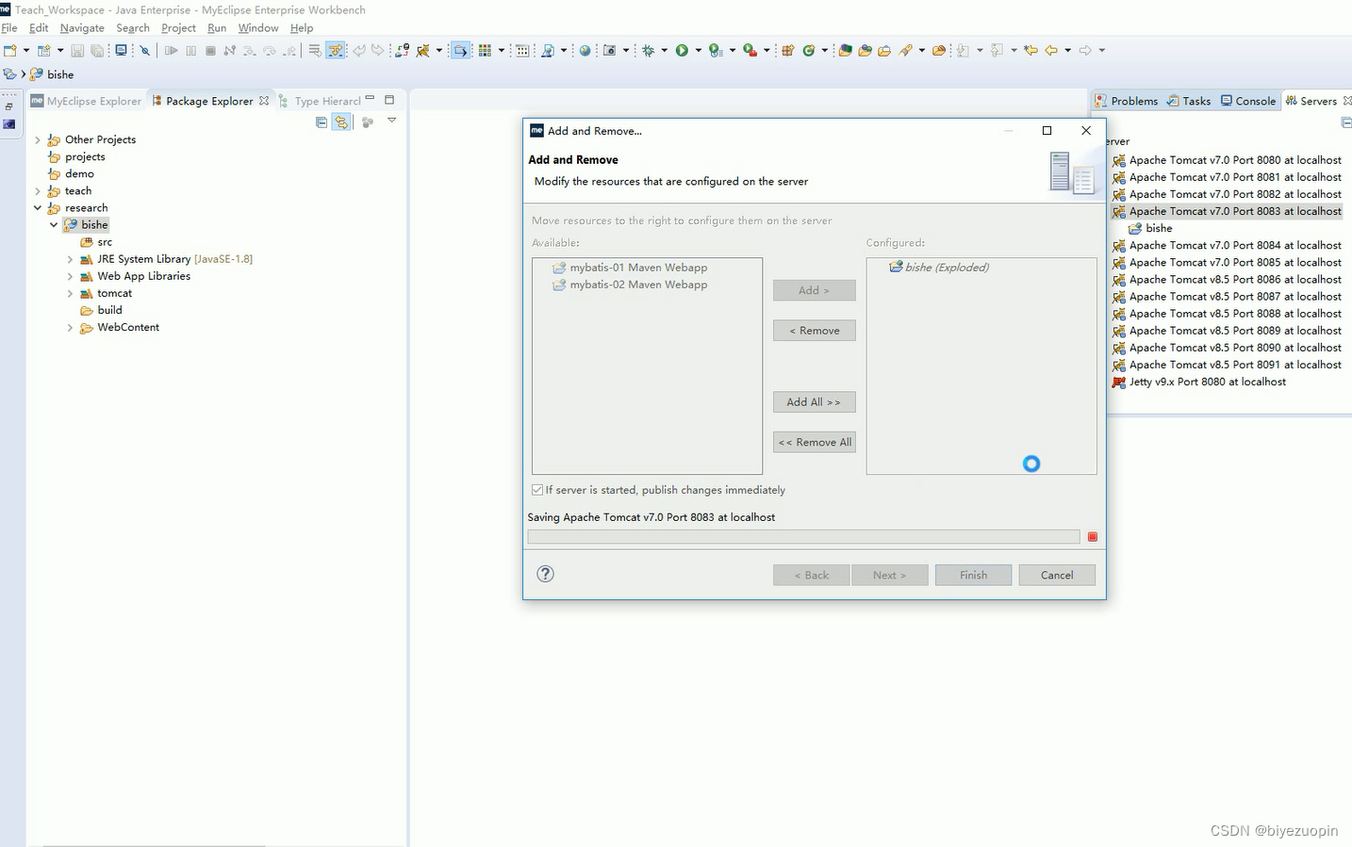
Task: Expand the WebContent folder
Action: [70, 328]
